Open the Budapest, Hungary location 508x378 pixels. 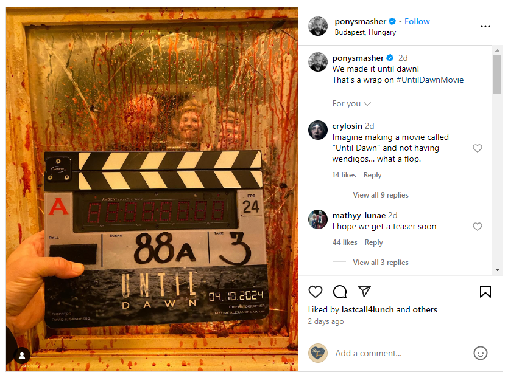click(365, 32)
